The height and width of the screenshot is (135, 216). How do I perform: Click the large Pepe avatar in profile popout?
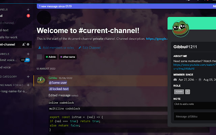tap(181, 28)
